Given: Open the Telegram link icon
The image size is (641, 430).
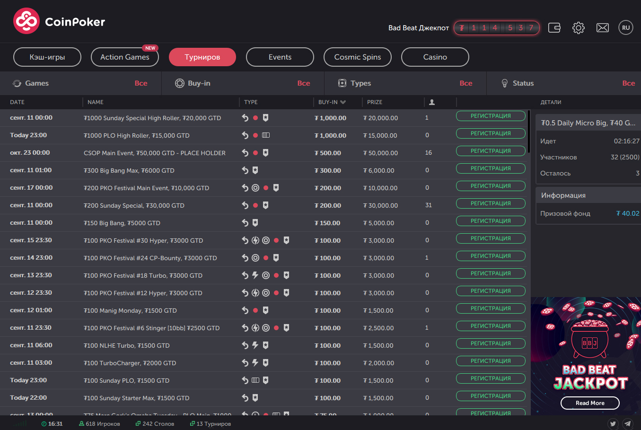Looking at the screenshot, I should pos(627,424).
